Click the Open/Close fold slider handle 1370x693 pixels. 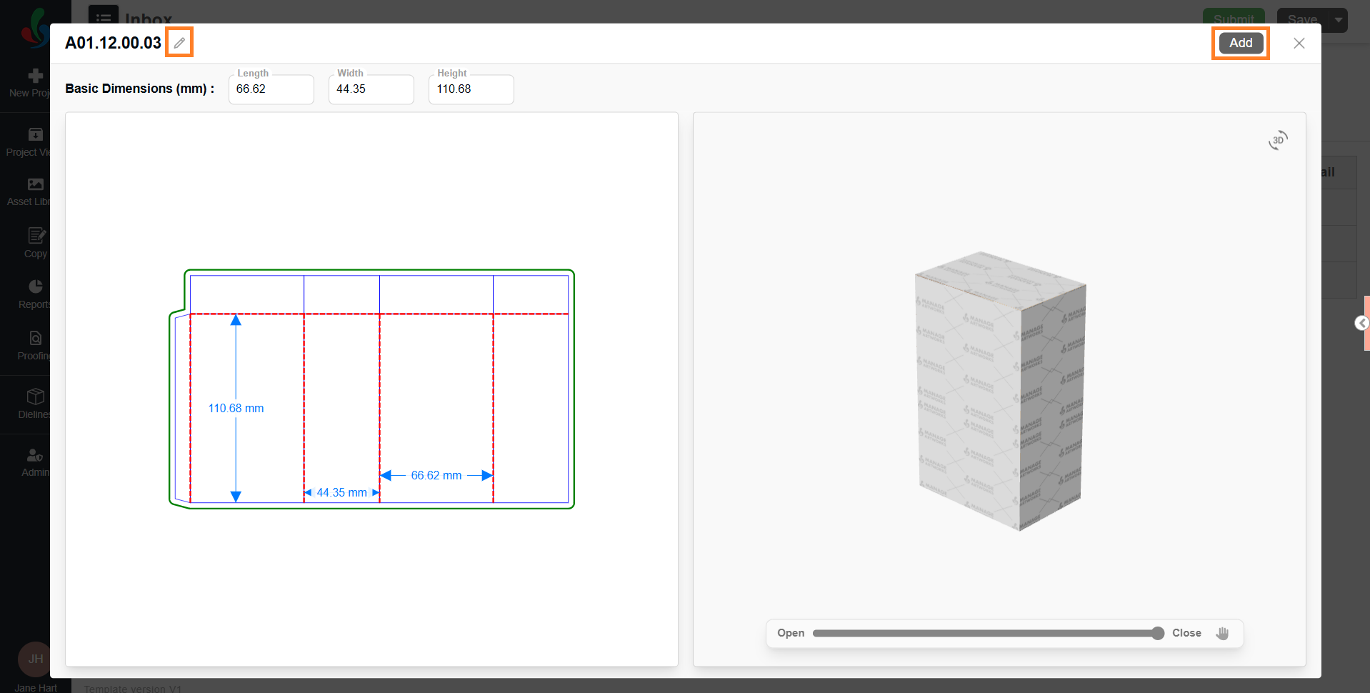coord(1157,633)
